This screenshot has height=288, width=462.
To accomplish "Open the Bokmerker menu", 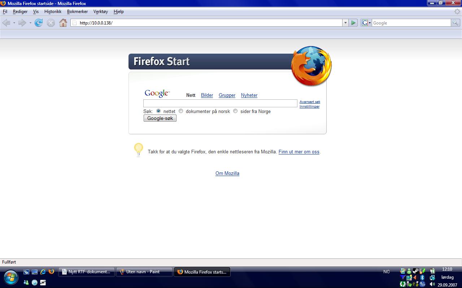I will pyautogui.click(x=77, y=12).
